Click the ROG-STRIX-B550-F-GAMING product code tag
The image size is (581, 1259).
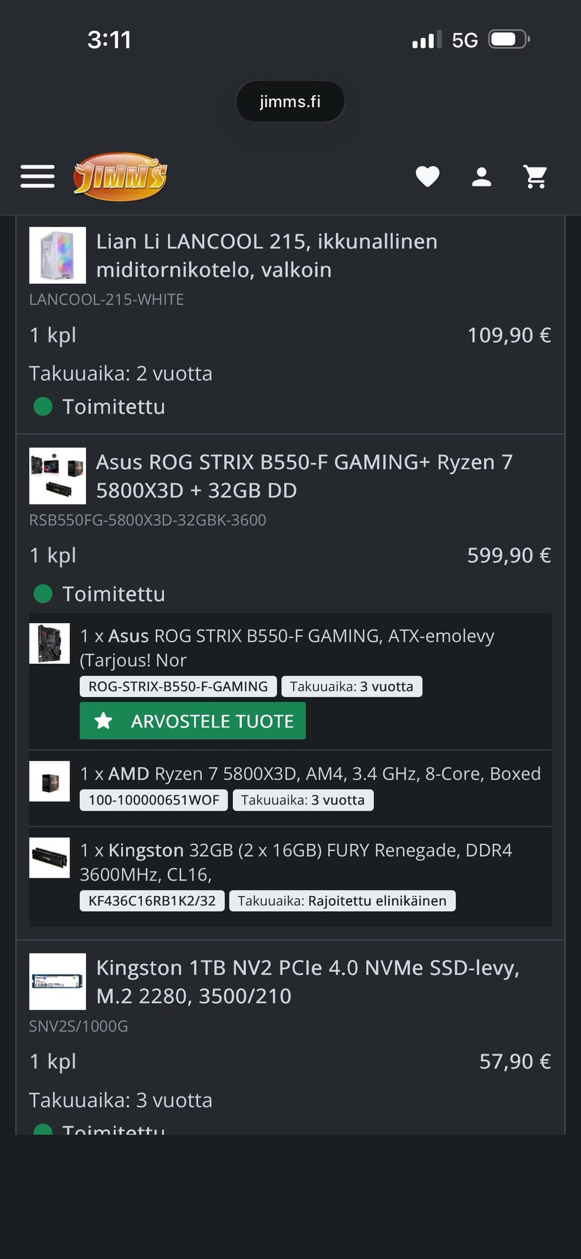(178, 687)
